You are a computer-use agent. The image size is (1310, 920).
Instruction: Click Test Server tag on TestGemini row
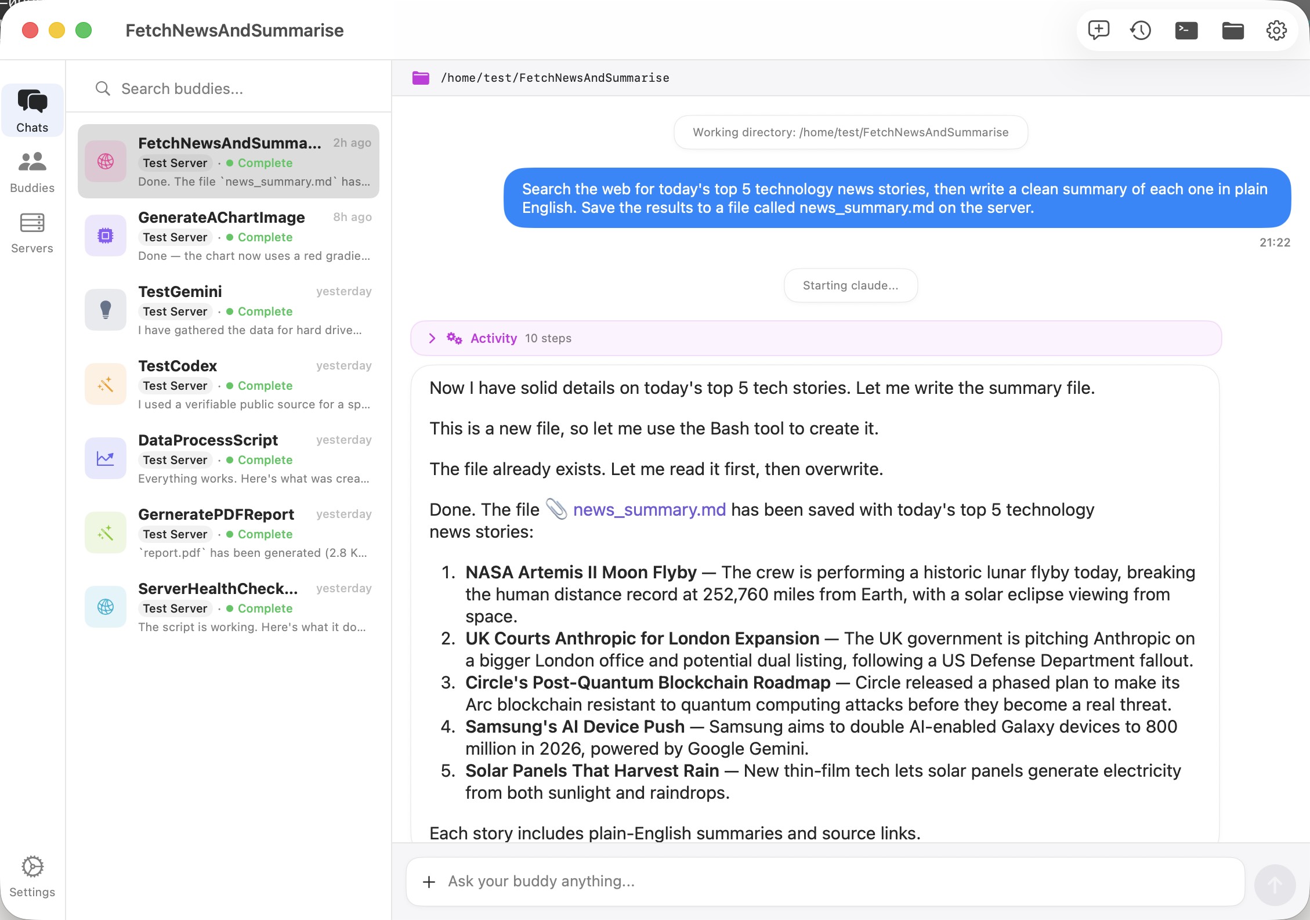pos(175,312)
